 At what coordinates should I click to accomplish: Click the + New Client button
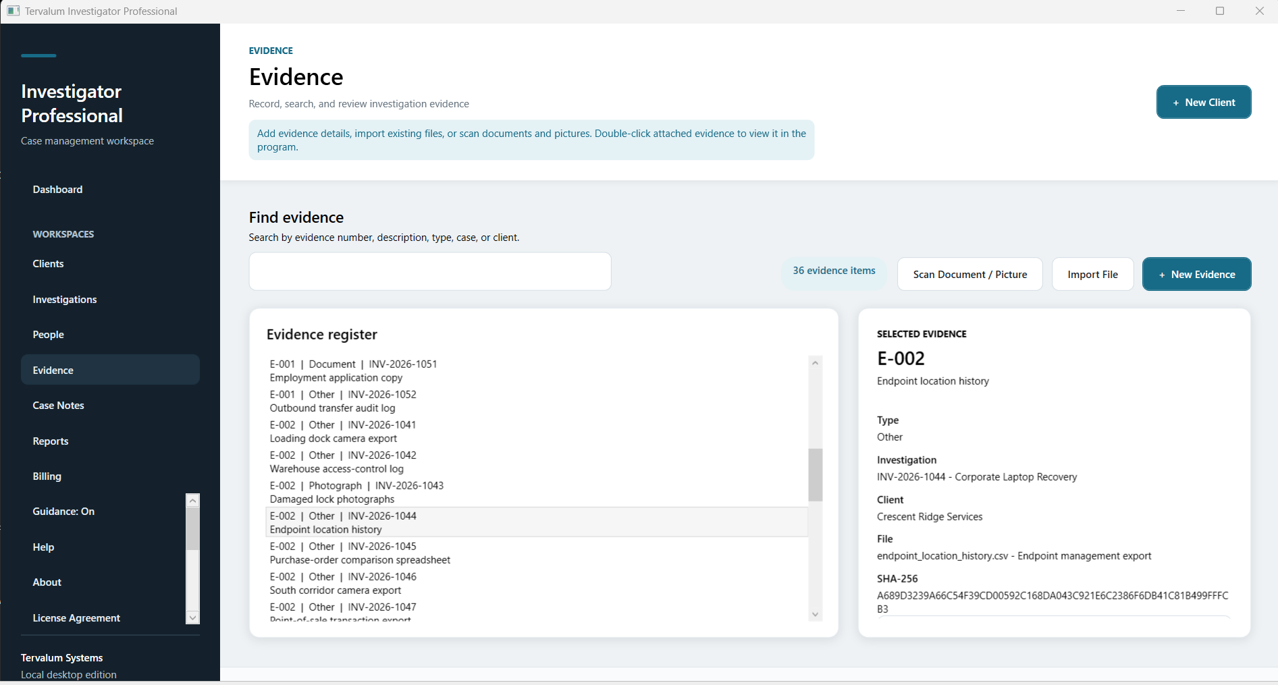click(x=1204, y=102)
